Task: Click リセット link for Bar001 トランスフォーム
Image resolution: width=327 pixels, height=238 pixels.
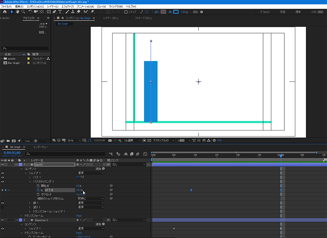Action: point(78,216)
